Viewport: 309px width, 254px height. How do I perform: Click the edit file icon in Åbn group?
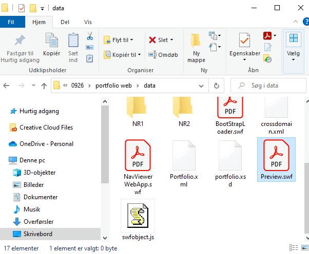[x=267, y=47]
